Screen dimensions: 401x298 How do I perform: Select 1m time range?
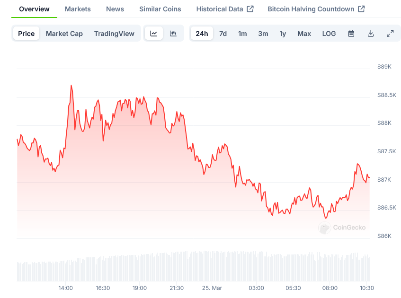(x=242, y=34)
